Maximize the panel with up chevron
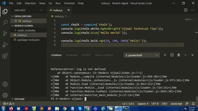The image size is (198, 111). (186, 55)
